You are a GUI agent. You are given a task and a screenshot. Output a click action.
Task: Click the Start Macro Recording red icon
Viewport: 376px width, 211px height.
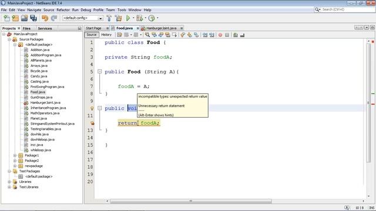220,35
